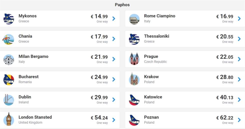Select the Krakow €28.80 price
The width and height of the screenshot is (245, 129).
(x=225, y=77)
